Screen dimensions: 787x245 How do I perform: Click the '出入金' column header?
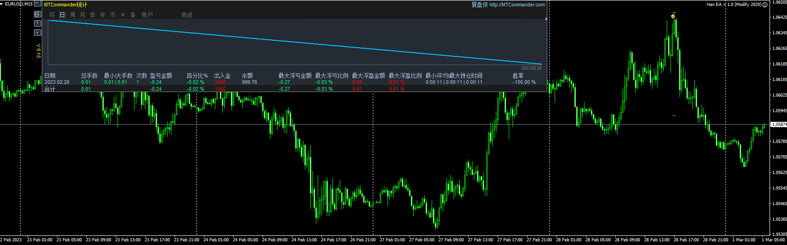pyautogui.click(x=223, y=76)
